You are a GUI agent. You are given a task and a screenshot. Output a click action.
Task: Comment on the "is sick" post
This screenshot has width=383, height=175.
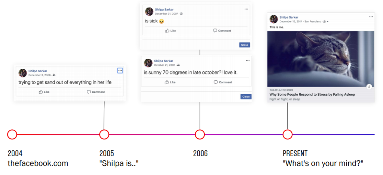[222, 31]
